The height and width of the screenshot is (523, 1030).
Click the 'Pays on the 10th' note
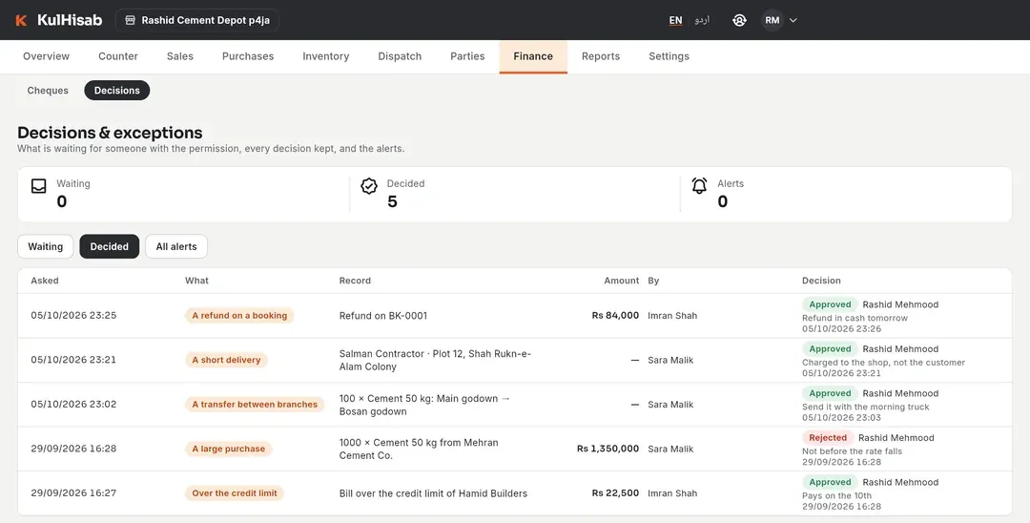837,495
